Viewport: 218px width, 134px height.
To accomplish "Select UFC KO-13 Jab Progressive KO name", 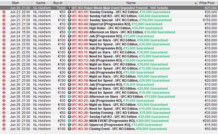I will point(113,60).
